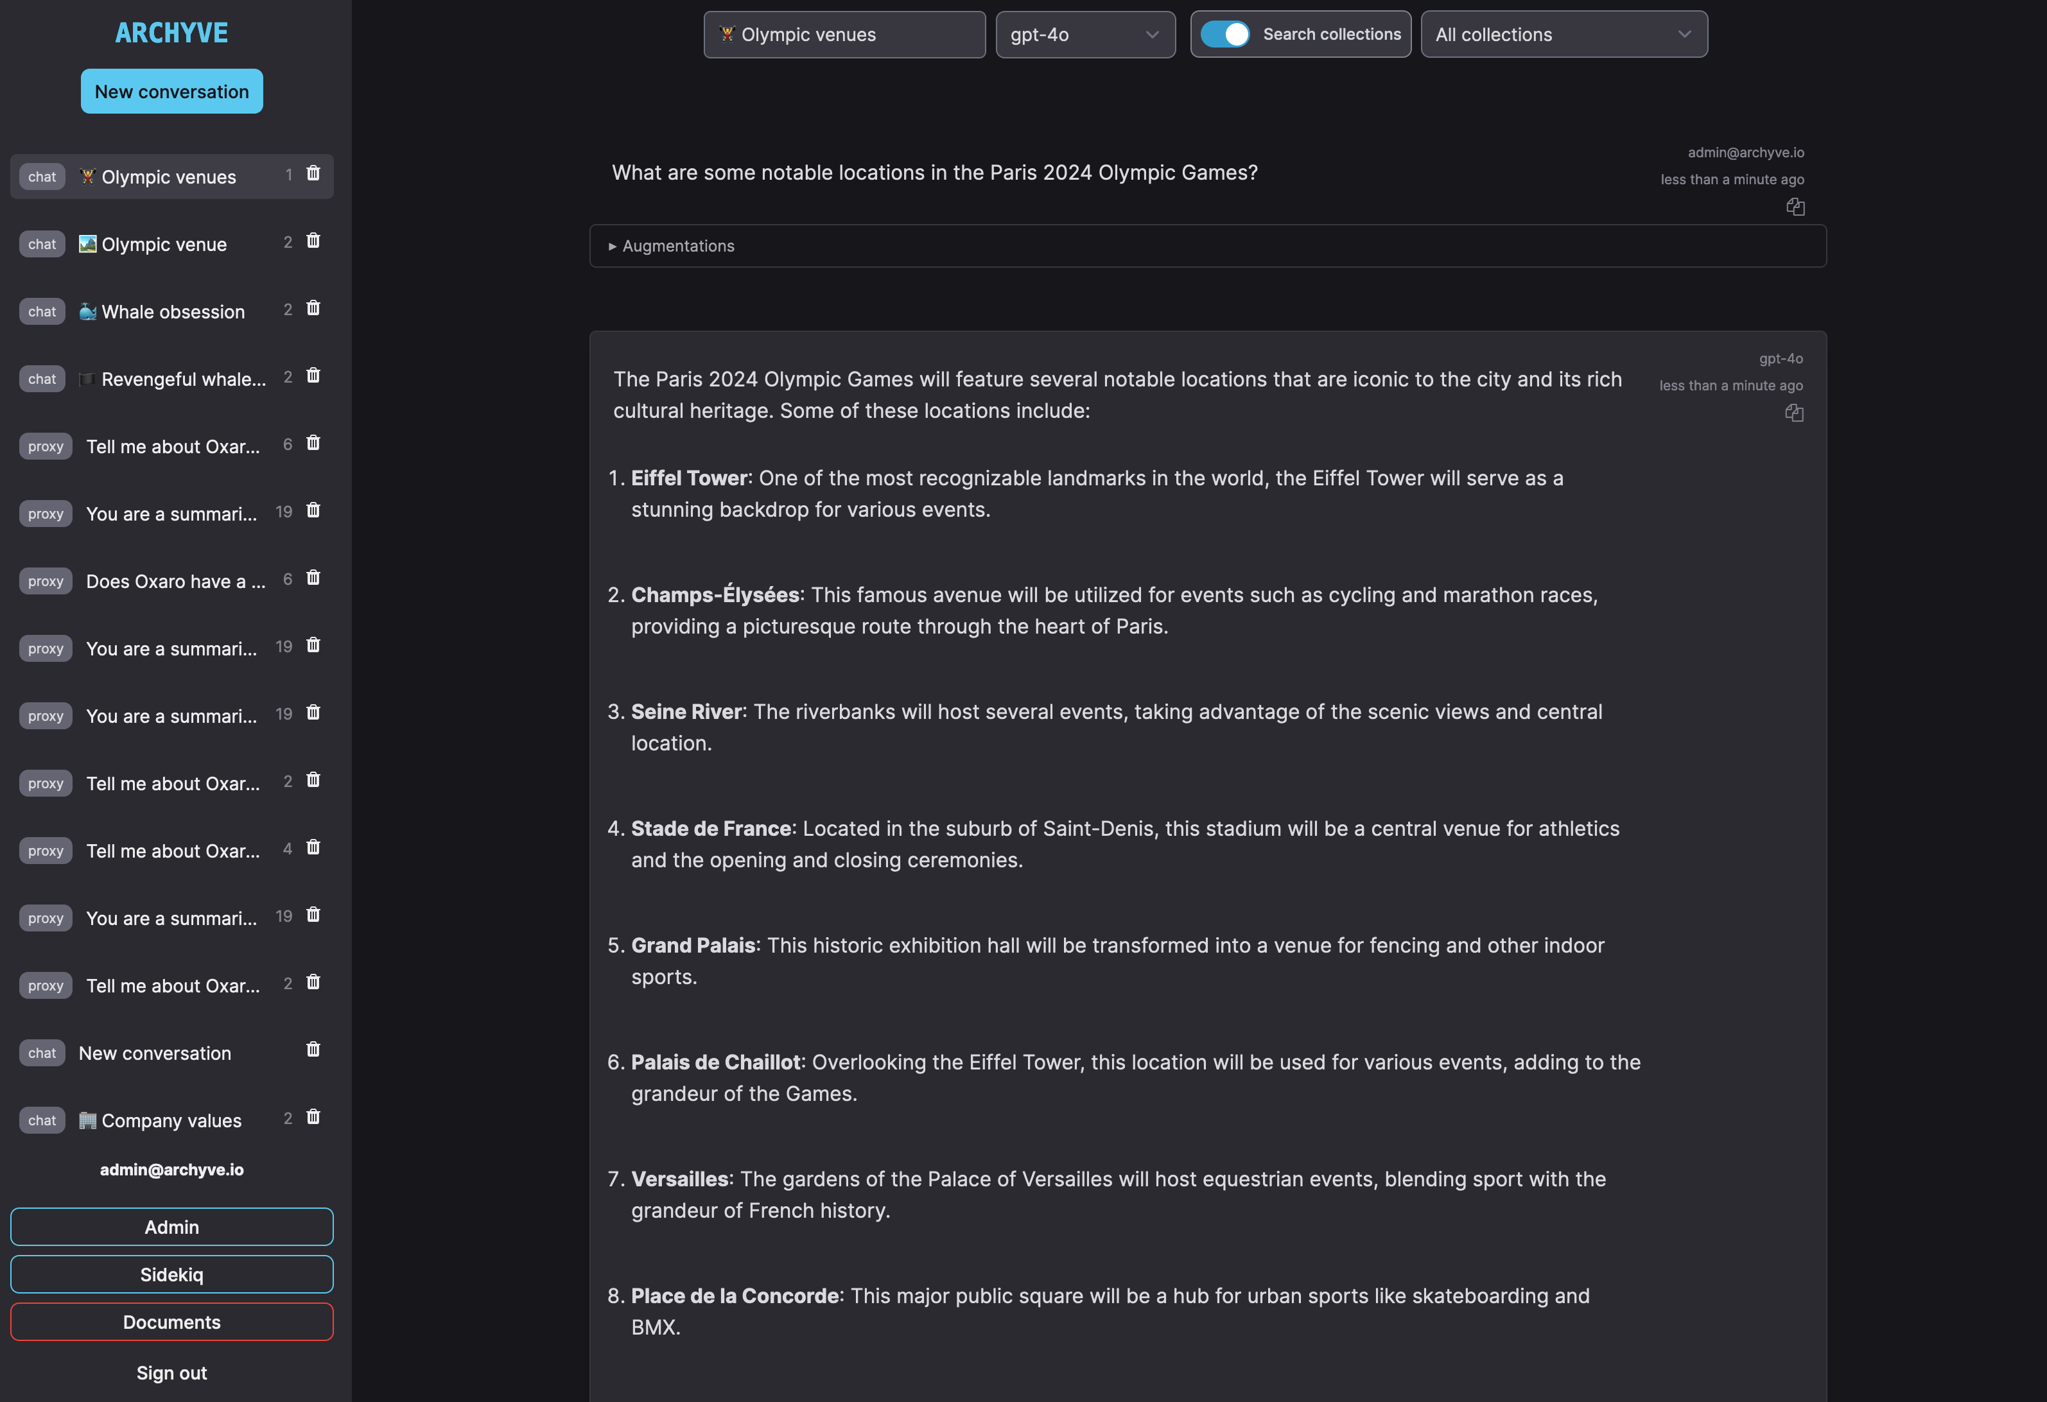The width and height of the screenshot is (2047, 1402).
Task: Delete the Does Oxaro have a conversation
Action: (313, 578)
